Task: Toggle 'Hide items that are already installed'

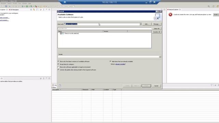Action: click(x=111, y=61)
